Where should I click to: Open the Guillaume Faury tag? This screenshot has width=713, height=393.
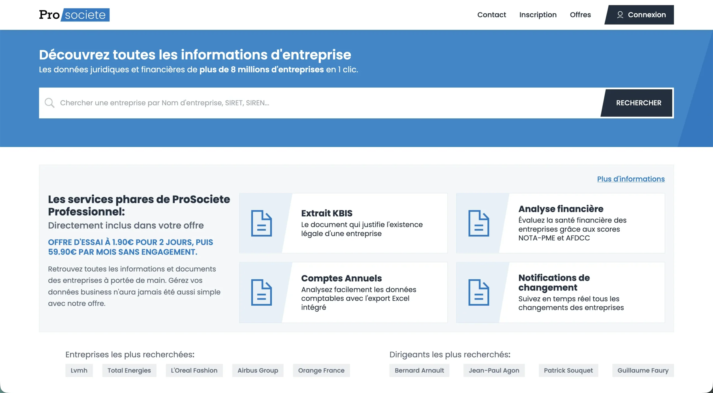[643, 370]
